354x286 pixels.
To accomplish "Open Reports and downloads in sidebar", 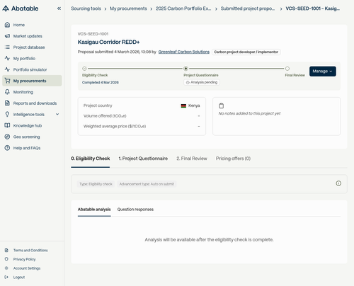I will tap(32, 103).
